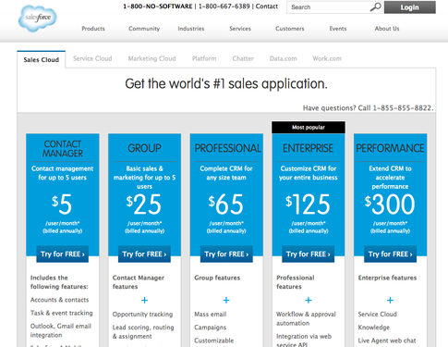Screen dimensions: 448x347
Task: Click Lead scoring, routing & assignment feature
Action: tap(143, 331)
